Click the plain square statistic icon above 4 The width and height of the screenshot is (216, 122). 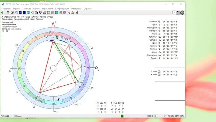98,109
